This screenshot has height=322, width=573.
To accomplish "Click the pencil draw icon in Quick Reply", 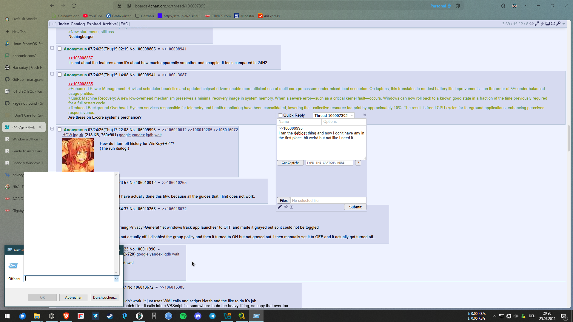I will point(280,207).
